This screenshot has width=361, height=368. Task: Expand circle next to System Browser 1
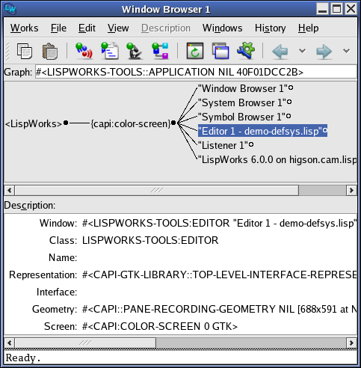[x=289, y=102]
